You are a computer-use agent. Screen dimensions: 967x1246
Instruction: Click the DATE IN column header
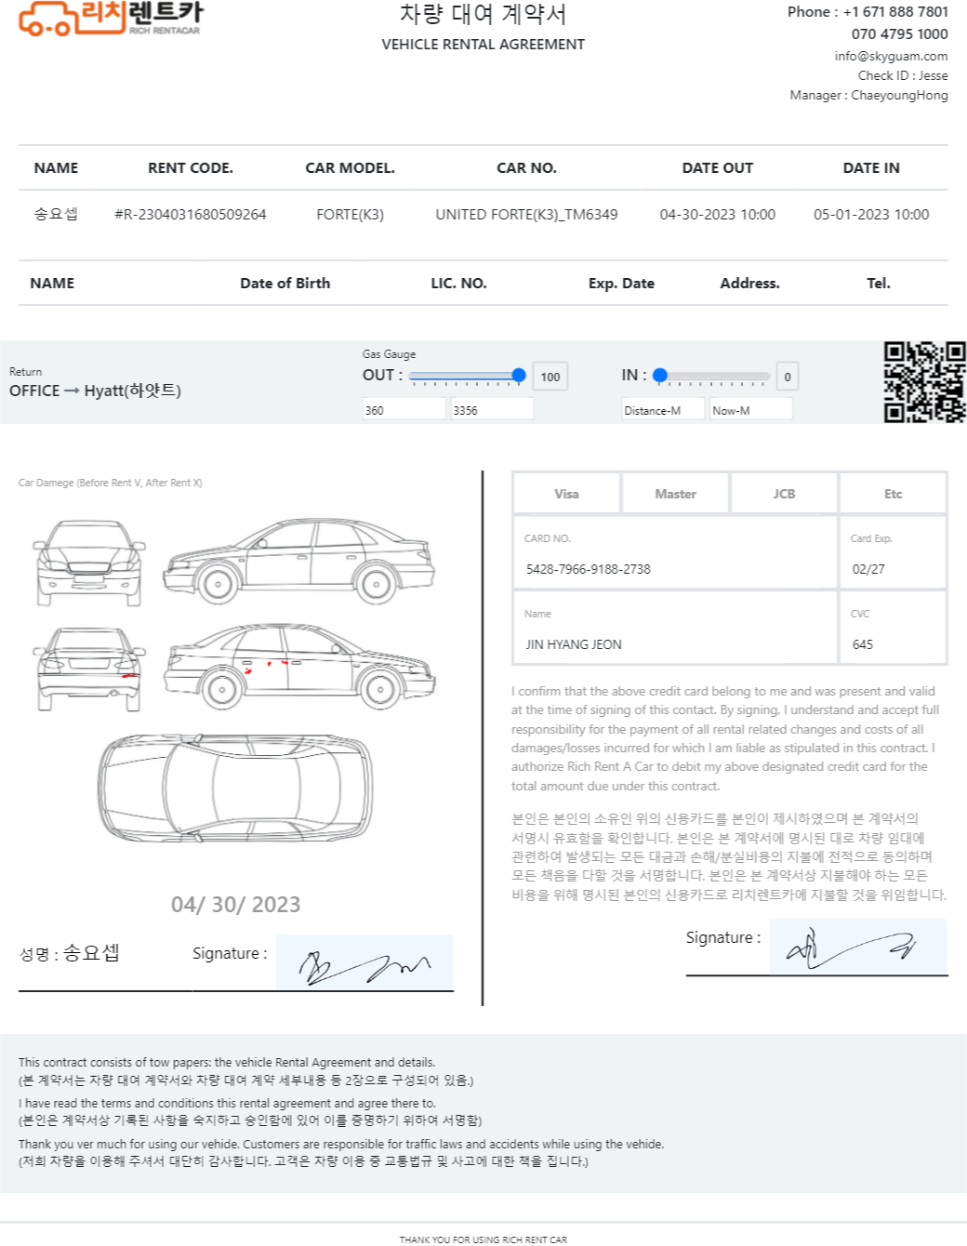pos(871,168)
